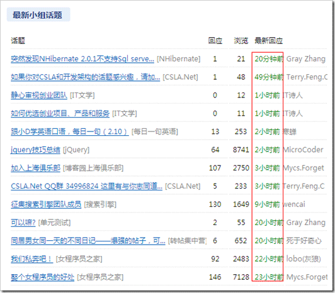
Task: Click the [NHibernate] group label
Action: (179, 59)
